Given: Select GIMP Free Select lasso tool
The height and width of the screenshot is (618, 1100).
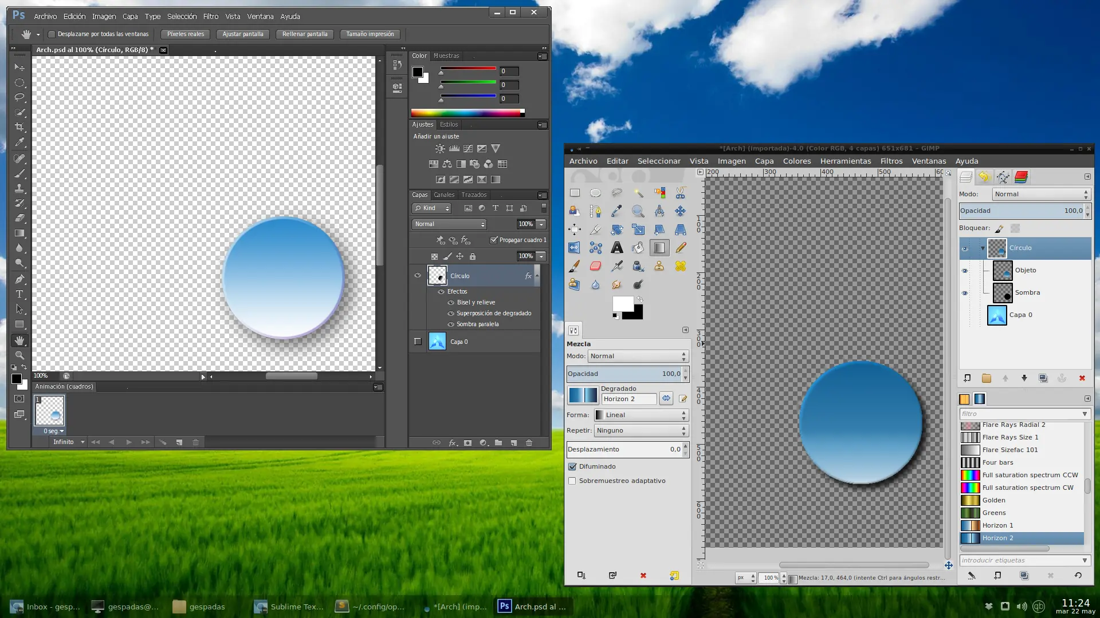Looking at the screenshot, I should [x=616, y=193].
